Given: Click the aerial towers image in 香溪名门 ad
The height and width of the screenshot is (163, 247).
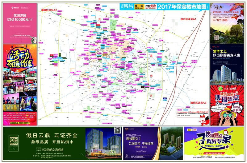Looking at the screenshot, I should coord(172,143).
